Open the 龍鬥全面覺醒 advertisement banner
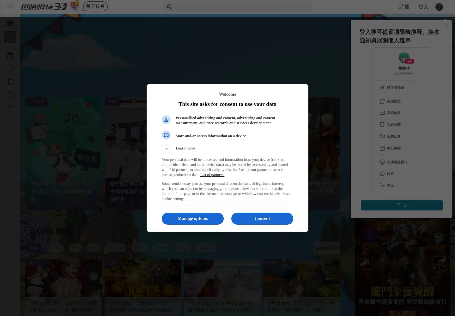455x316 pixels. coord(403,268)
